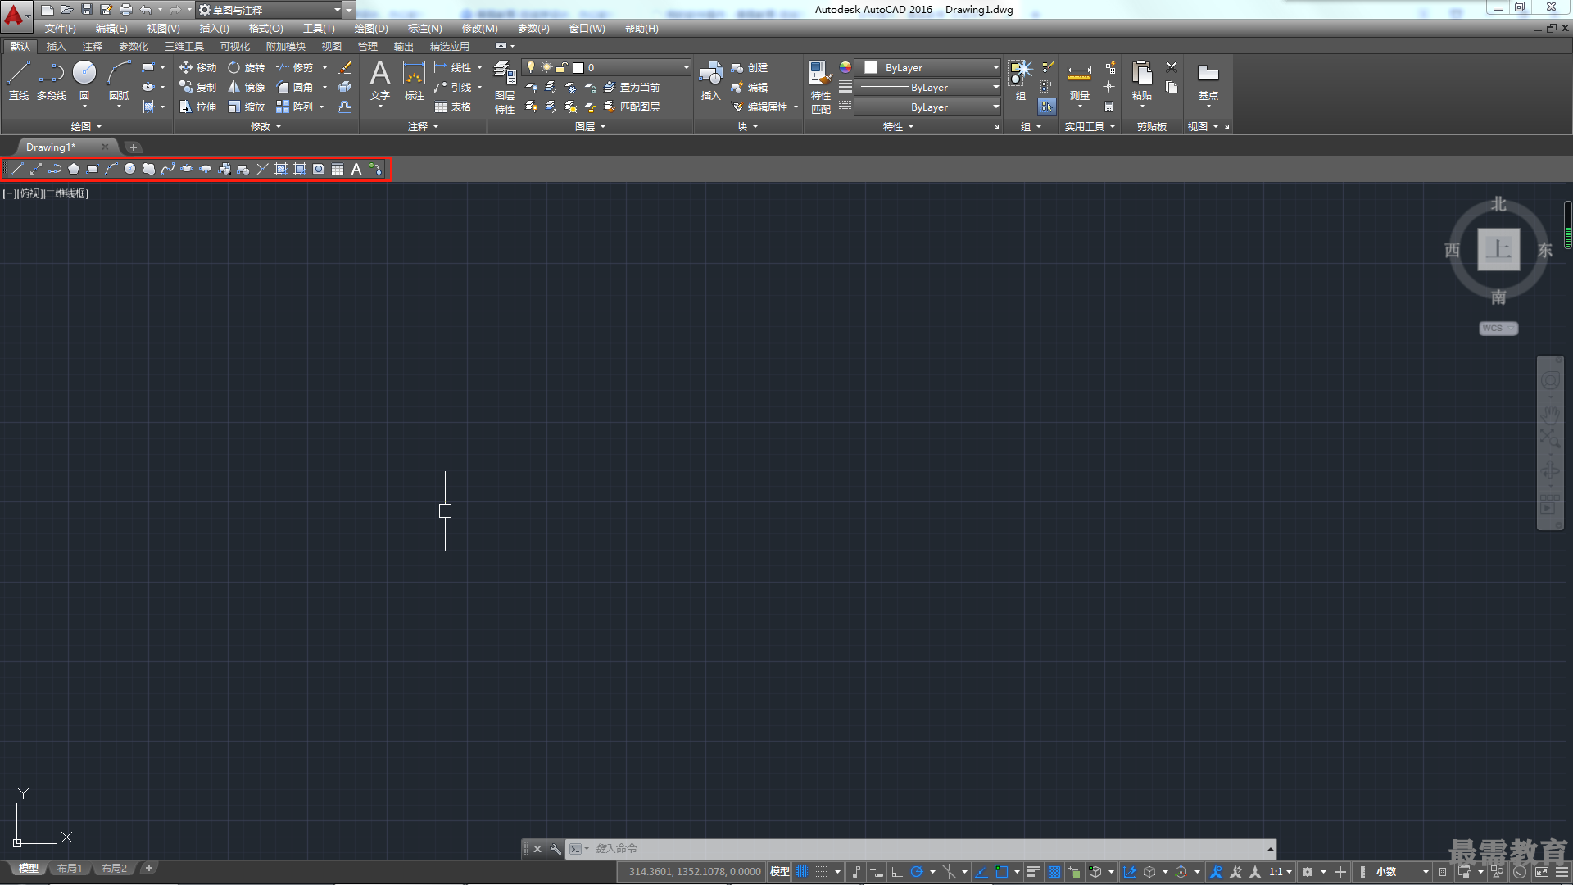
Task: Toggle transparency display in status bar
Action: click(1054, 872)
